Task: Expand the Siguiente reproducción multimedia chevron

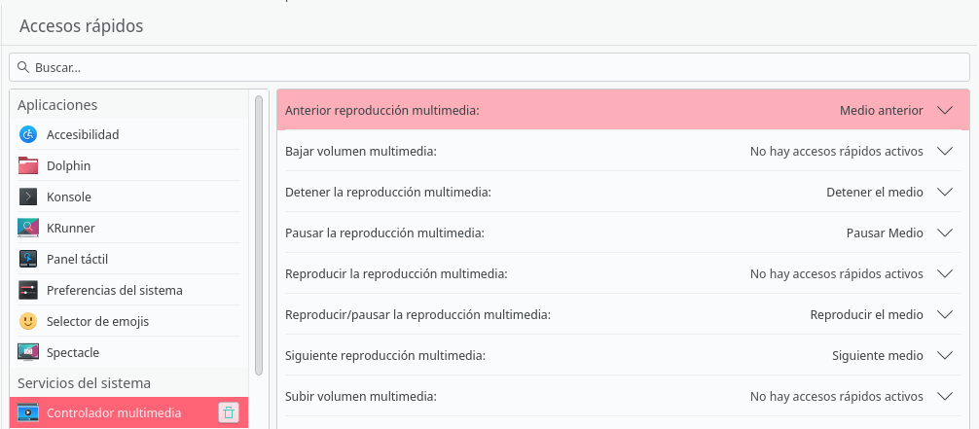Action: [x=945, y=356]
